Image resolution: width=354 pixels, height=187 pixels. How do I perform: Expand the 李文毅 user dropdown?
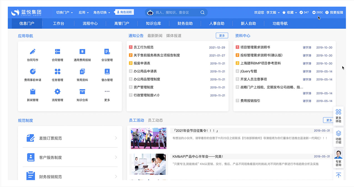[x=273, y=12]
